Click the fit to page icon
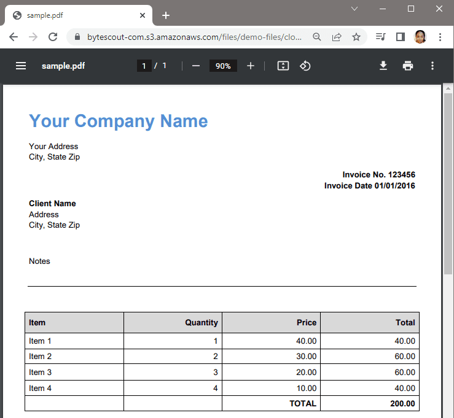This screenshot has width=454, height=418. (283, 66)
